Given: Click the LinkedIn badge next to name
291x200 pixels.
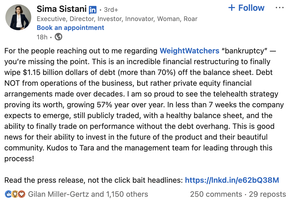Looking at the screenshot, I should tap(93, 10).
